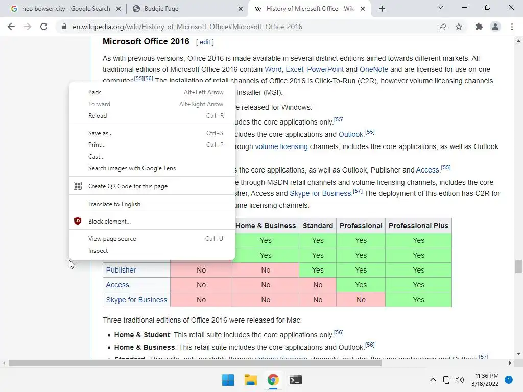The image size is (523, 392).
Task: Click the network tray icon
Action: pyautogui.click(x=447, y=380)
